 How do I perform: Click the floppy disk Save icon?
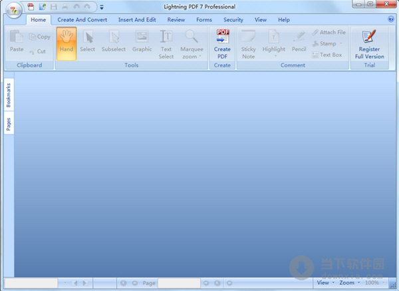54,7
